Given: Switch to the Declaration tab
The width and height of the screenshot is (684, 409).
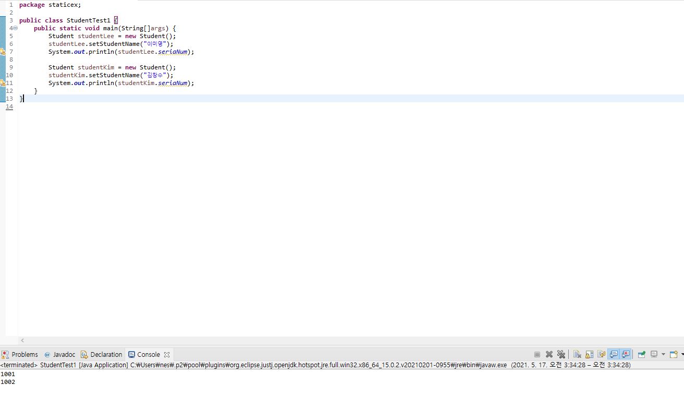Looking at the screenshot, I should (x=101, y=354).
